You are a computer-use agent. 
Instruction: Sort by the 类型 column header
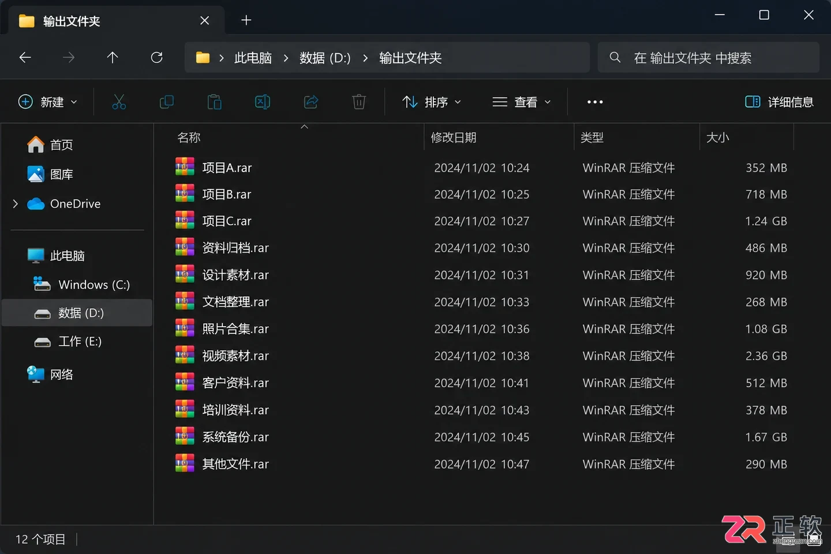[592, 137]
